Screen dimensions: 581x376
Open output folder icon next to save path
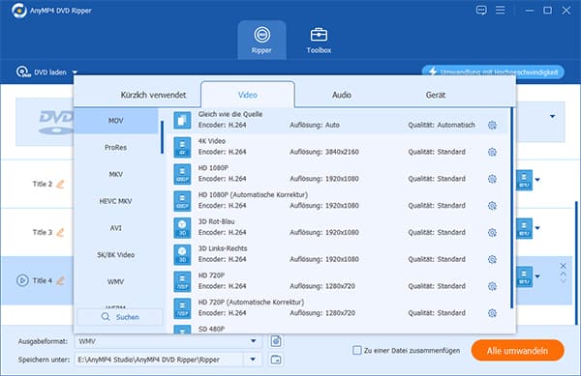276,360
